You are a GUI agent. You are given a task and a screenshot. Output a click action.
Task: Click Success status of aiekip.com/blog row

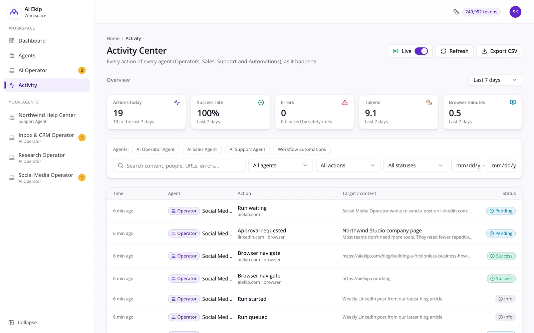click(x=501, y=279)
